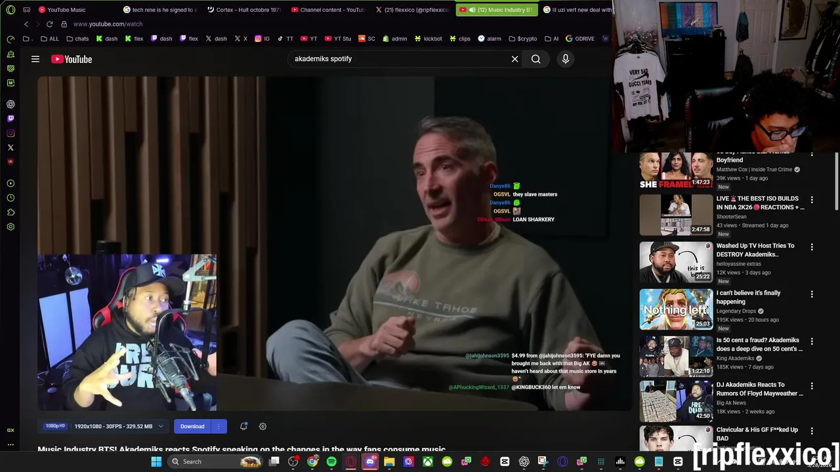Viewport: 840px width, 472px height.
Task: Open the Windows Start menu
Action: [x=156, y=462]
